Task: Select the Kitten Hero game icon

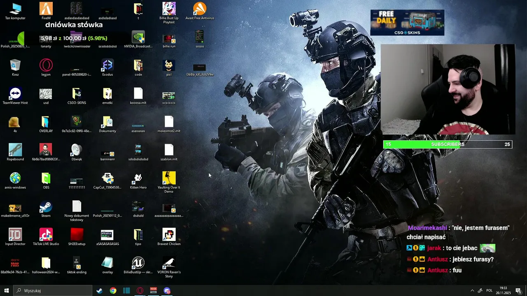Action: tap(138, 180)
